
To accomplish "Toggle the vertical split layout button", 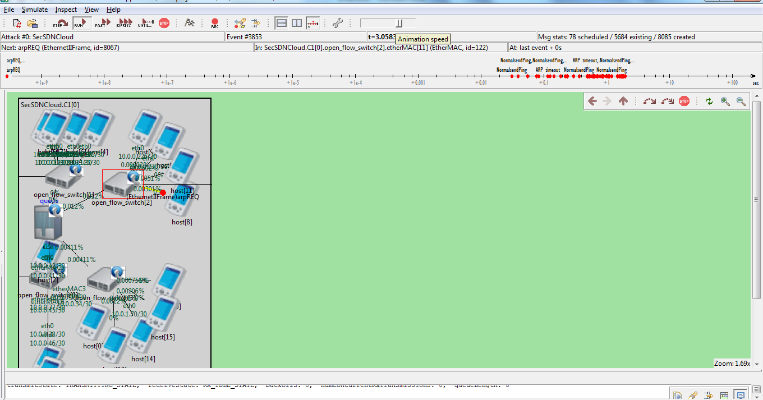I will click(297, 23).
